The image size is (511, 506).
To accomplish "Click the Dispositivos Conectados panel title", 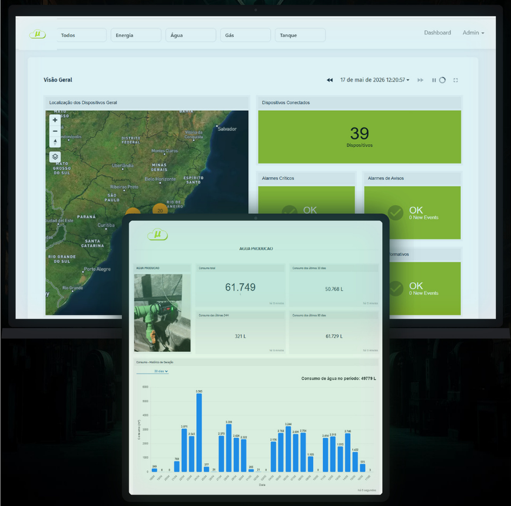I will 286,102.
